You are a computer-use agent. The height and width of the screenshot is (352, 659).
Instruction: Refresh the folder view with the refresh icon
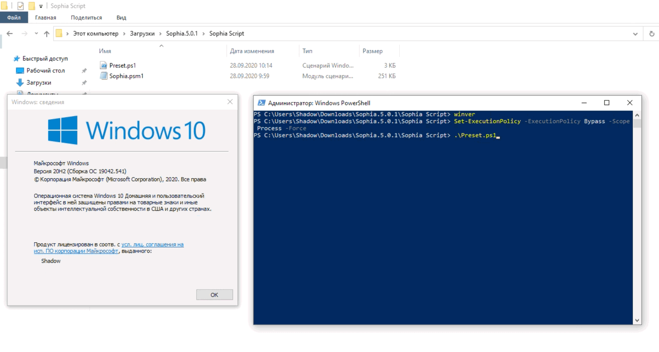click(651, 33)
